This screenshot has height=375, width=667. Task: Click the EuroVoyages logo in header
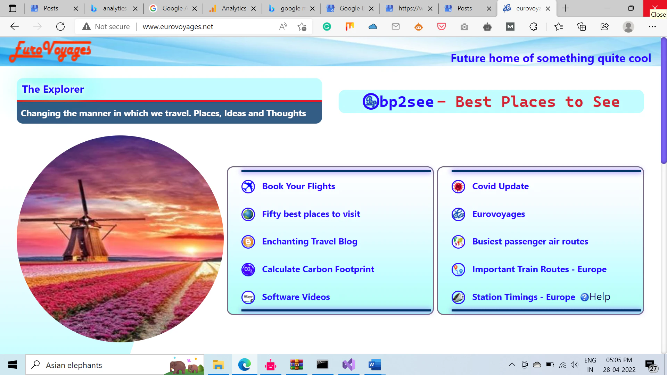pos(50,51)
